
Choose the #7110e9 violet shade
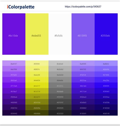pos(14,85)
